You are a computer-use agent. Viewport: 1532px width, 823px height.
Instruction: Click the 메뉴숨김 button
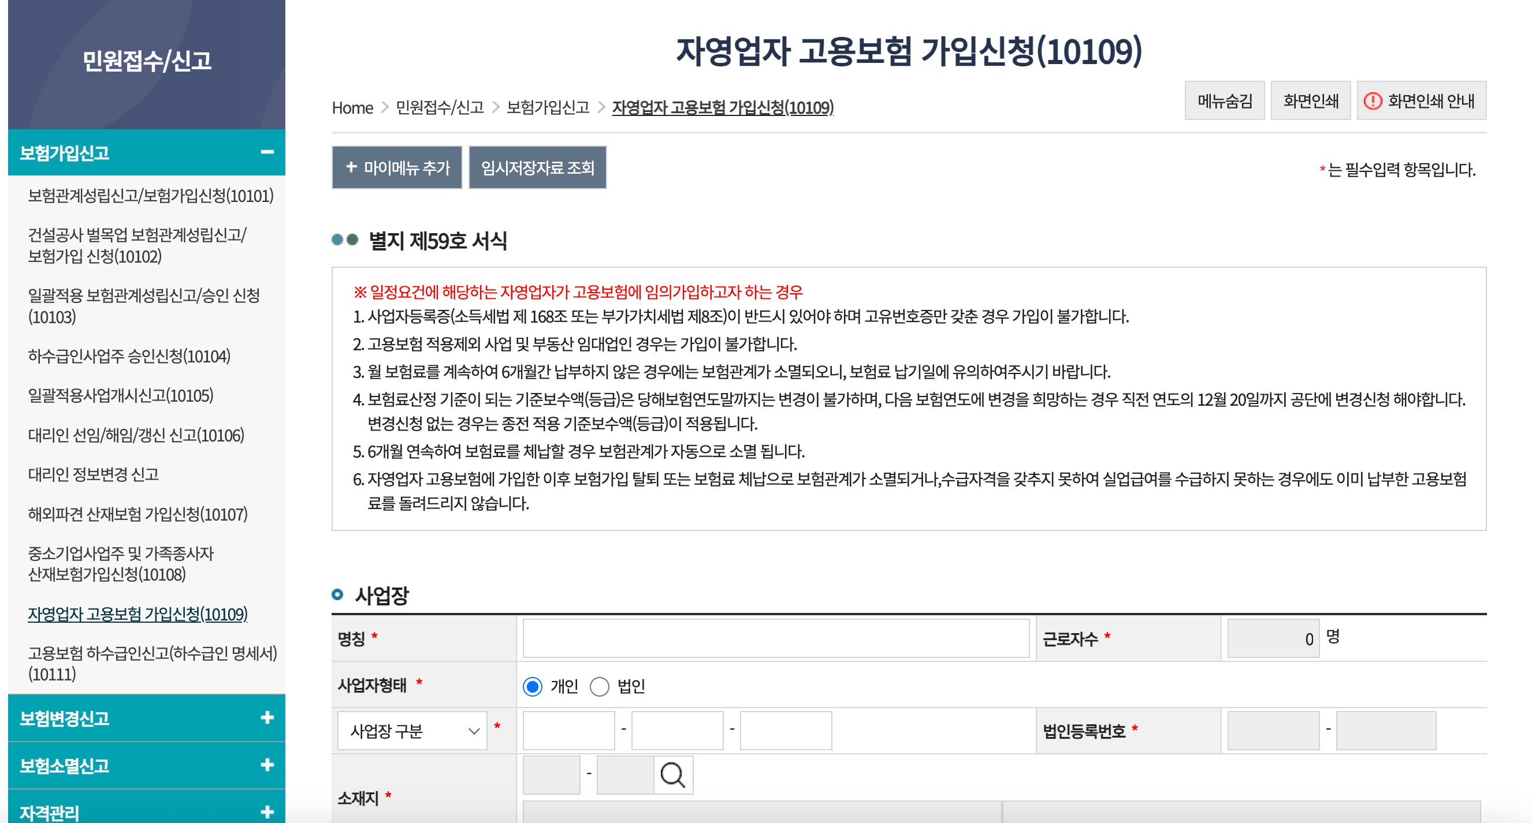1224,101
